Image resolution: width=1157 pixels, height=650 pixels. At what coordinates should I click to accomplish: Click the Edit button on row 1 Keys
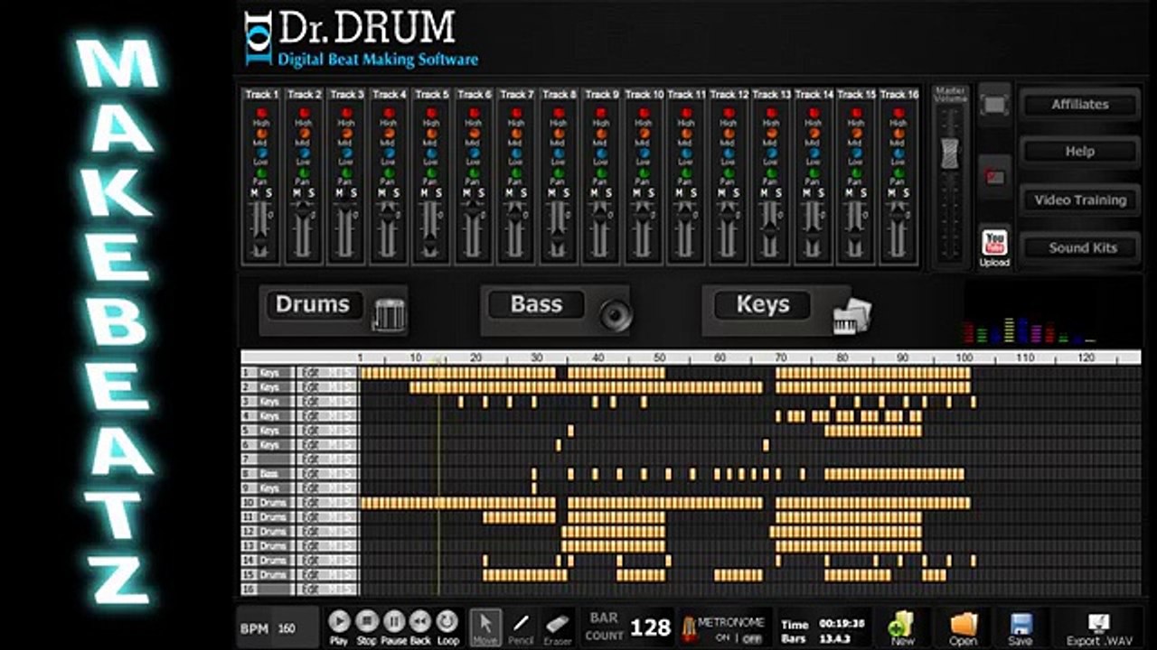tap(313, 373)
